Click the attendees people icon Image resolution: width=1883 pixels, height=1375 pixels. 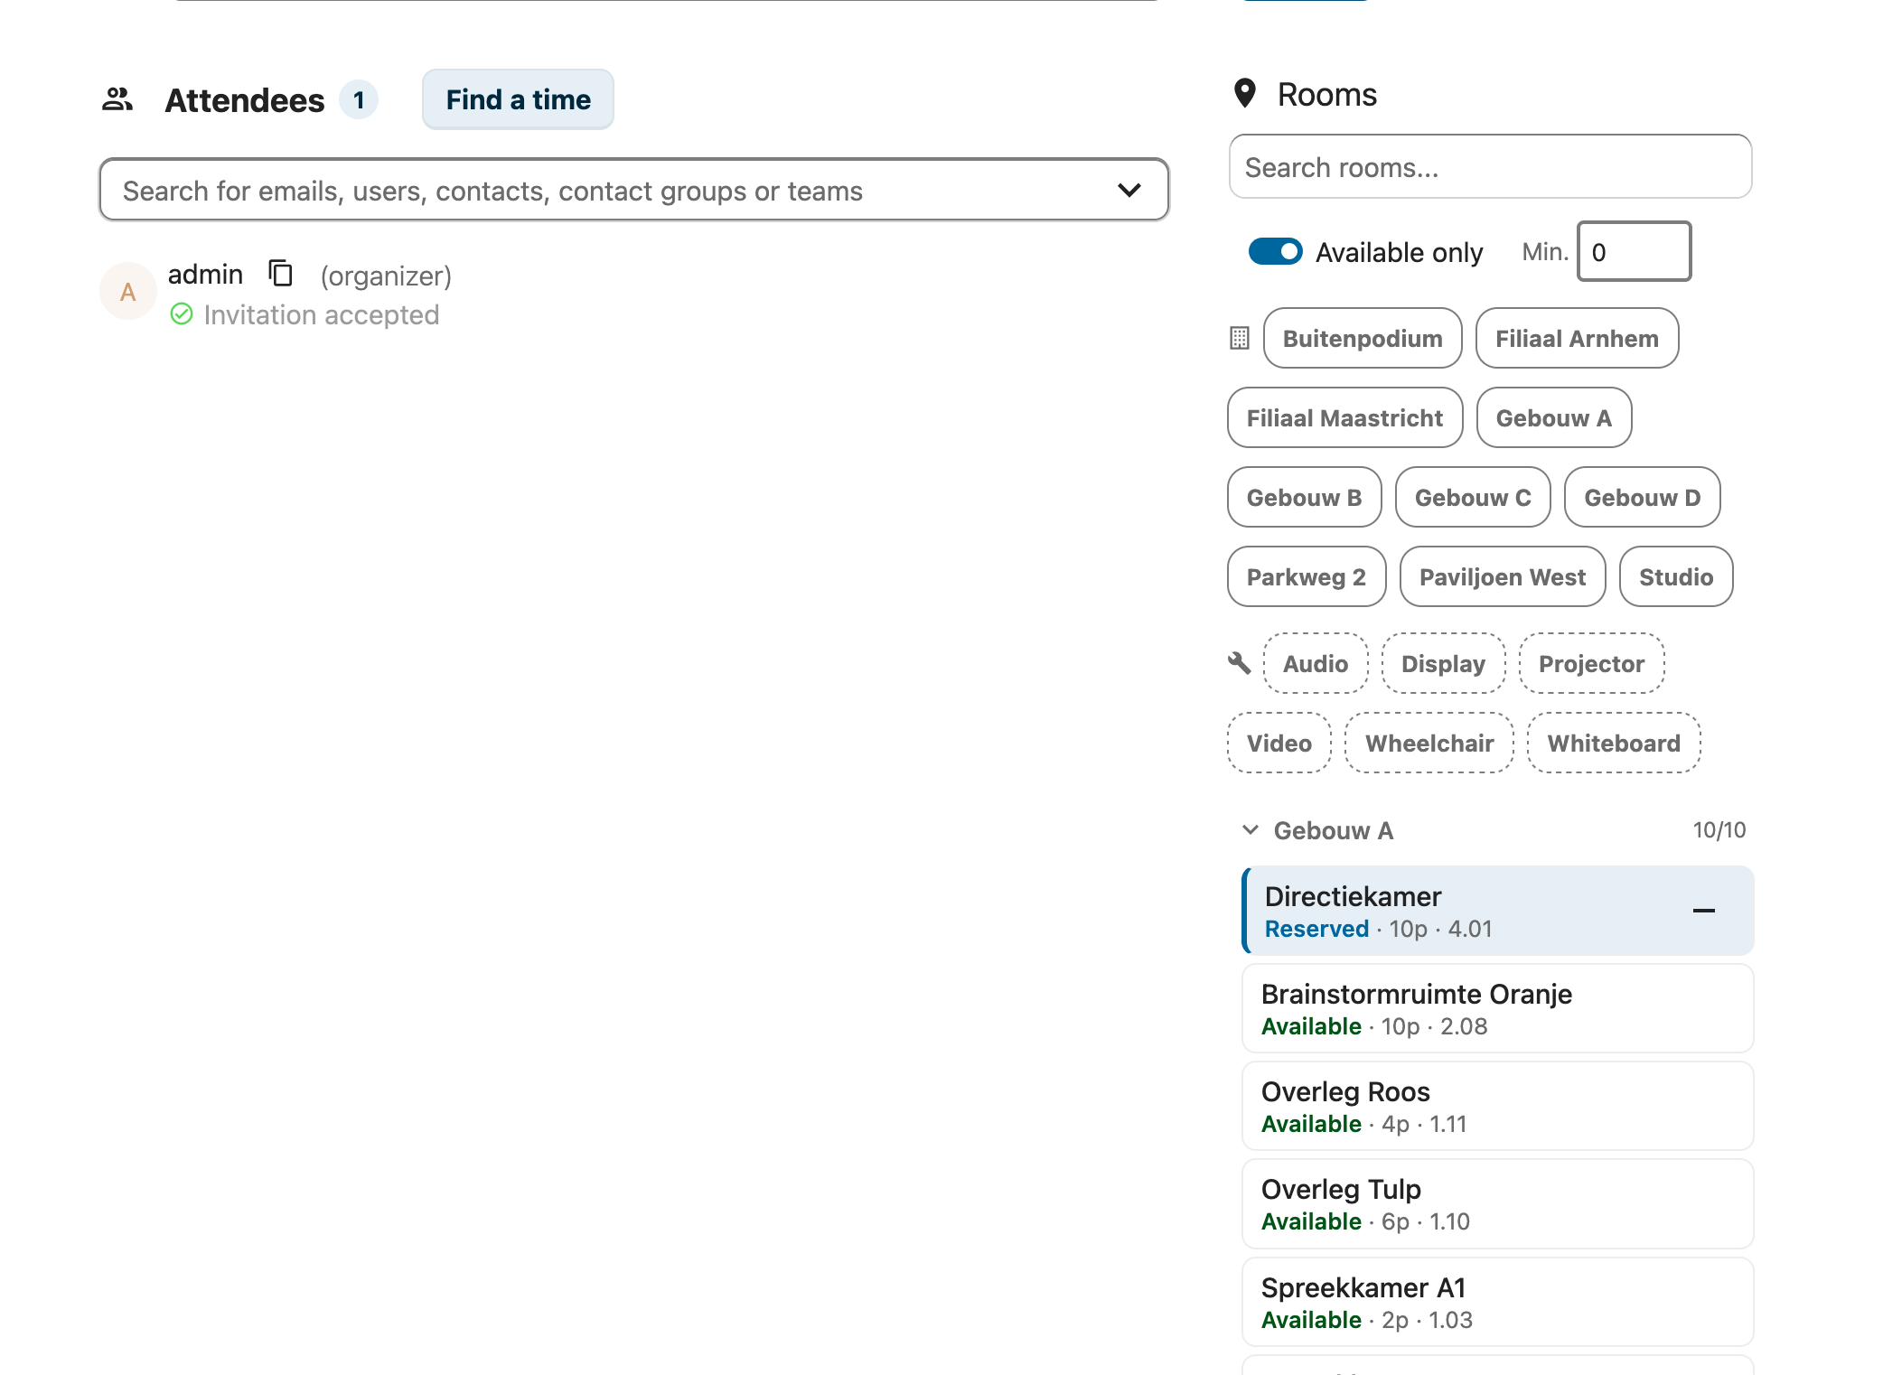tap(117, 99)
